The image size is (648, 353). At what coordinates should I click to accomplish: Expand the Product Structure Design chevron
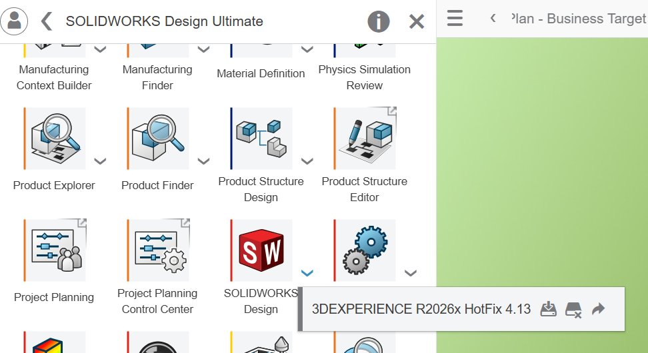point(307,161)
